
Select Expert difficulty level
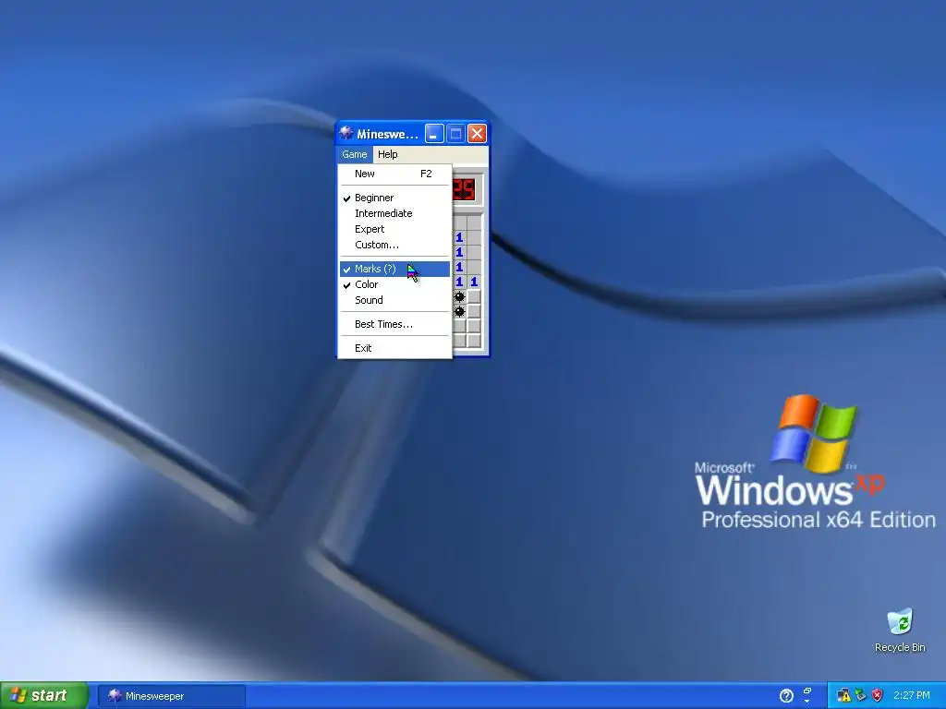[x=394, y=229]
